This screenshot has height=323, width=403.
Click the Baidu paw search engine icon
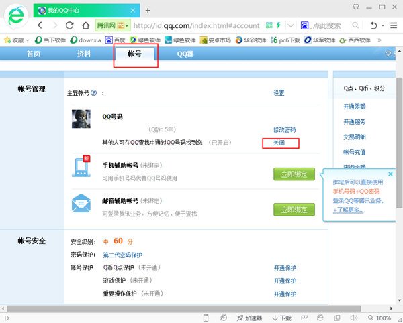[304, 25]
